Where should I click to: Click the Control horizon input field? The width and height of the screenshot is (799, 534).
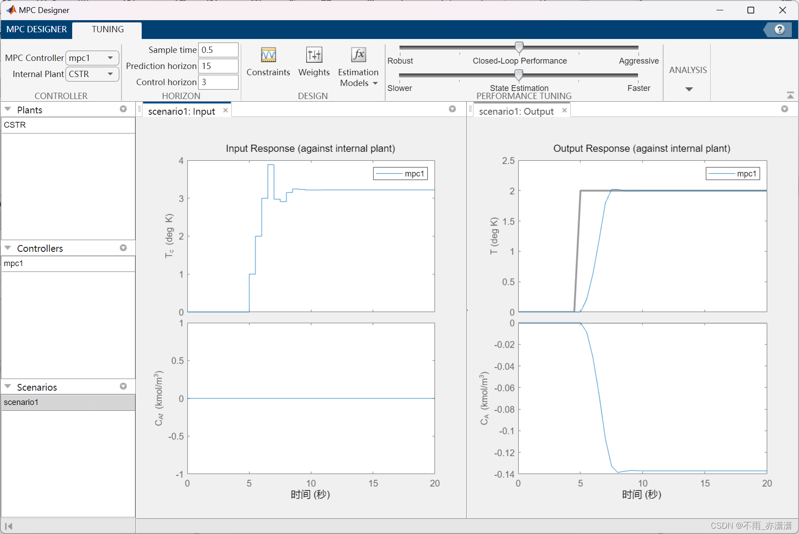(218, 82)
